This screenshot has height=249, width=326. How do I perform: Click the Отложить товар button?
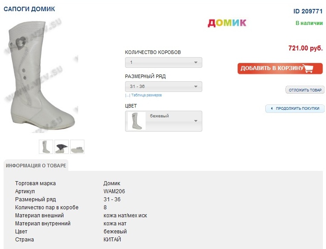[x=305, y=90]
